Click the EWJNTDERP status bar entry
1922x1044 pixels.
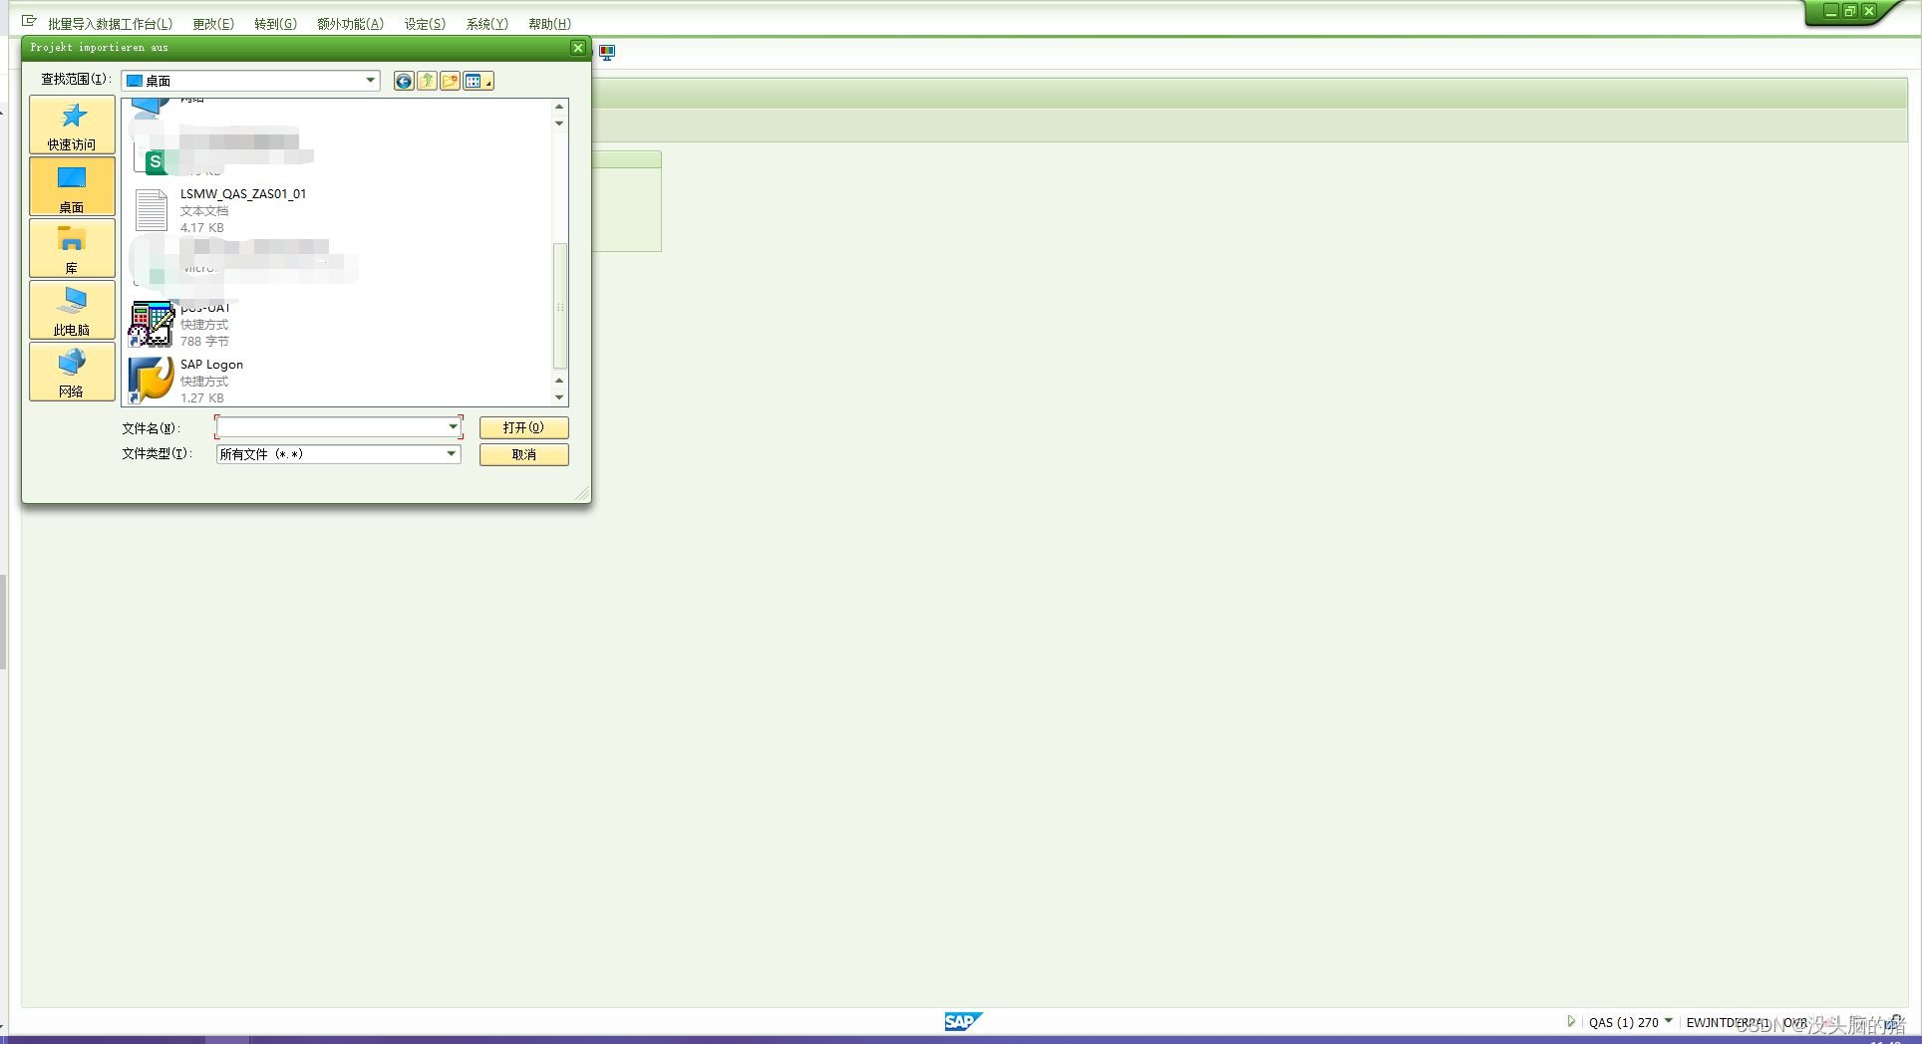(x=1728, y=1022)
